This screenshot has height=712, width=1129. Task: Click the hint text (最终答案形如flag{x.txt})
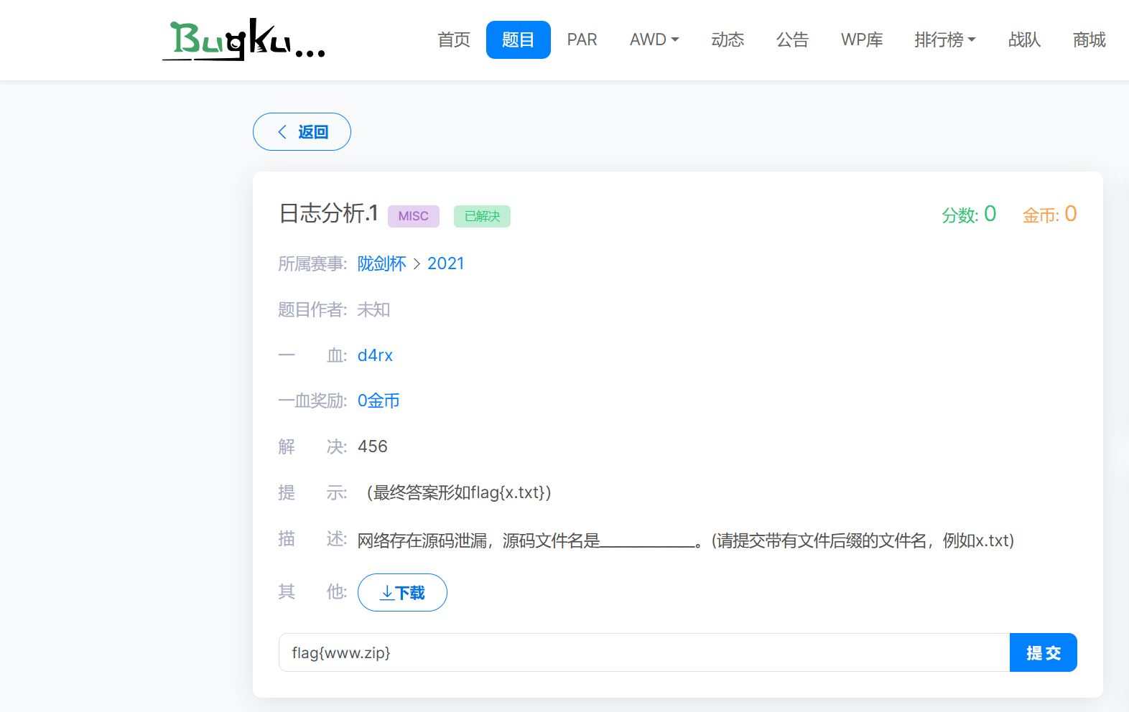pos(459,492)
